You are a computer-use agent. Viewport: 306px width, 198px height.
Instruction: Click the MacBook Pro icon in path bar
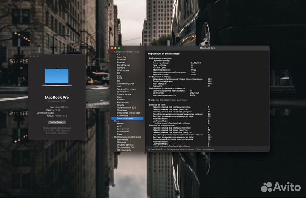[x=149, y=149]
